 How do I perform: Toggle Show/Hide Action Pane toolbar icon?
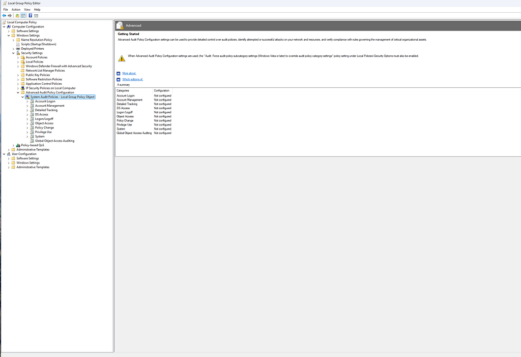[36, 16]
